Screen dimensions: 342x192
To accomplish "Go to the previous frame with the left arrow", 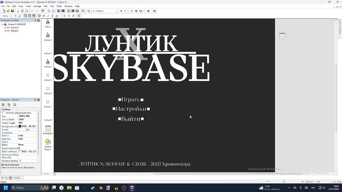I will (x=121, y=11).
